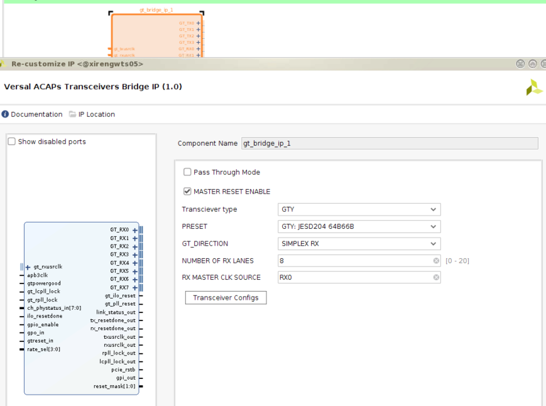Select txusrclk_out port
546x406 pixels.
119,337
